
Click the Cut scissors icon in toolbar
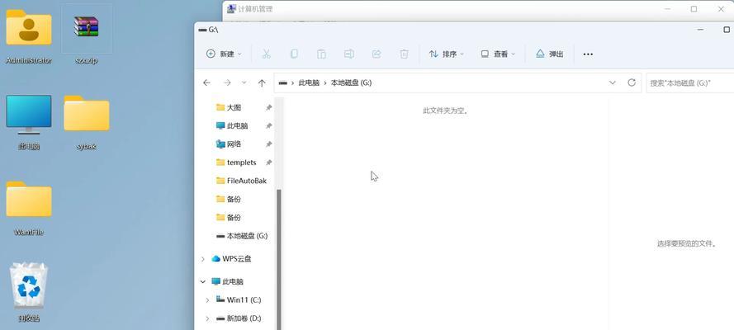click(x=266, y=54)
